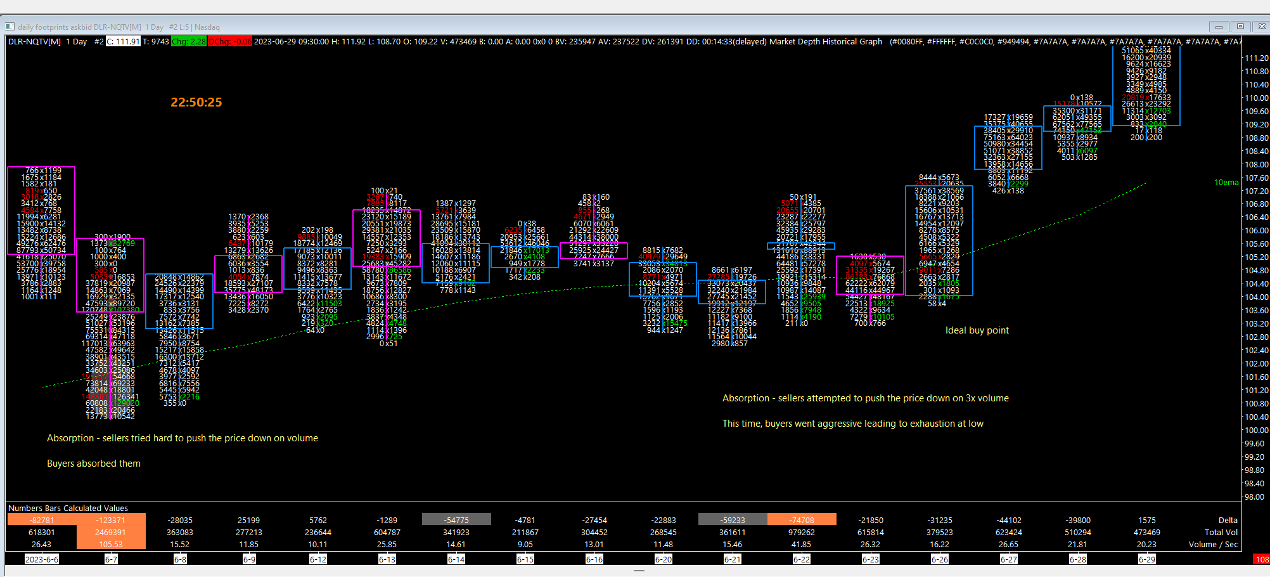Click the delta value 1575
Image resolution: width=1270 pixels, height=577 pixels.
[x=1147, y=520]
